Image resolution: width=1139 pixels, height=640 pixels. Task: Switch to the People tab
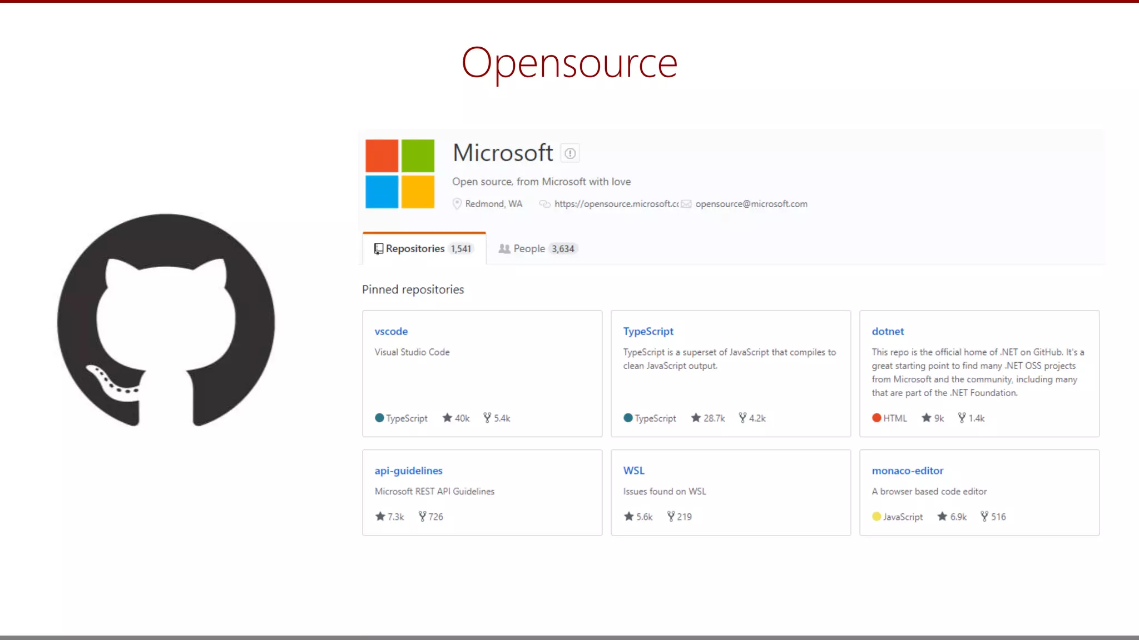[538, 248]
